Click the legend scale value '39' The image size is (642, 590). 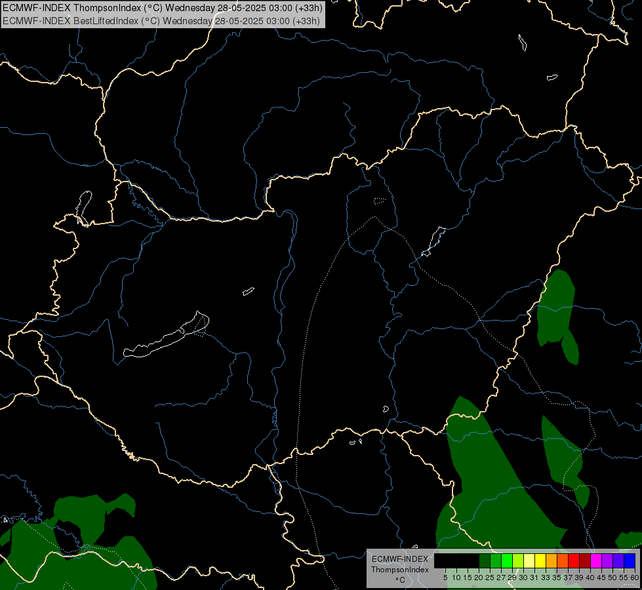579,578
